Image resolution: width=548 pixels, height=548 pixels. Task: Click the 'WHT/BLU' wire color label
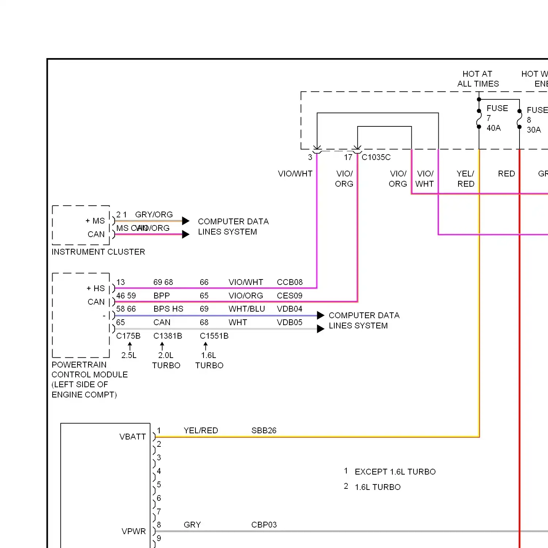pyautogui.click(x=247, y=309)
